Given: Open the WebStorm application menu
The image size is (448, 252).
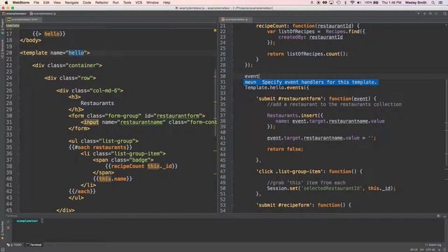Looking at the screenshot, I should click(x=21, y=3).
